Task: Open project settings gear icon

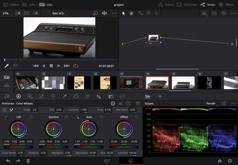Action: pyautogui.click(x=230, y=161)
